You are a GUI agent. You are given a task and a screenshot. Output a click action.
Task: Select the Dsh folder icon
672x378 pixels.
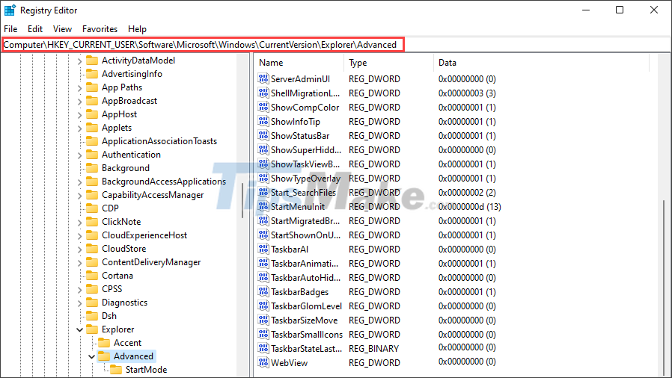pyautogui.click(x=92, y=315)
